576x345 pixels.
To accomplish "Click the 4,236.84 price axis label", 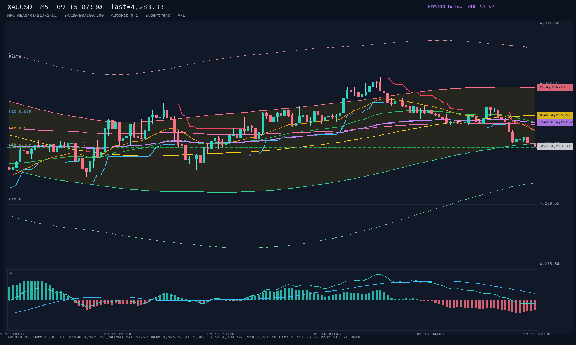I will click(x=550, y=264).
